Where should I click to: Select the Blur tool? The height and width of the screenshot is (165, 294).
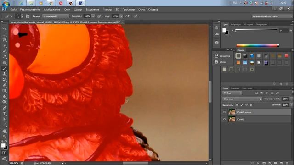coord(4,96)
